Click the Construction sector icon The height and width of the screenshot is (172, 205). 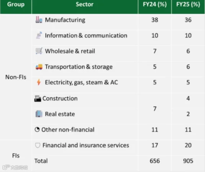pyautogui.click(x=38, y=99)
